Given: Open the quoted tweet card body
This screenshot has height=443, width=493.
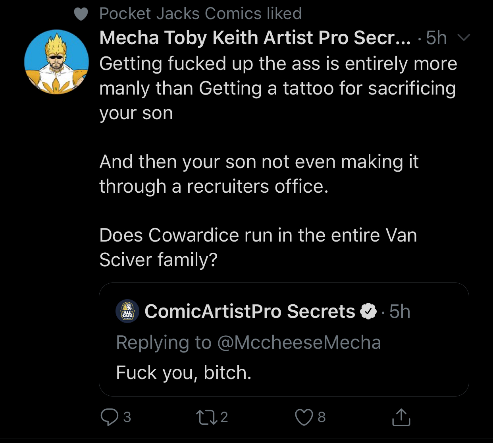Looking at the screenshot, I should point(284,339).
